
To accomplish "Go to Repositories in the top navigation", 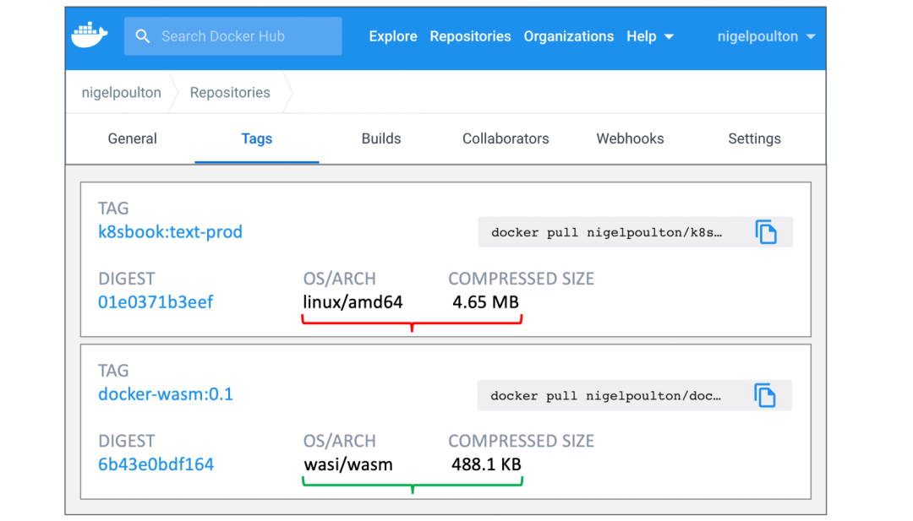I will [x=471, y=36].
